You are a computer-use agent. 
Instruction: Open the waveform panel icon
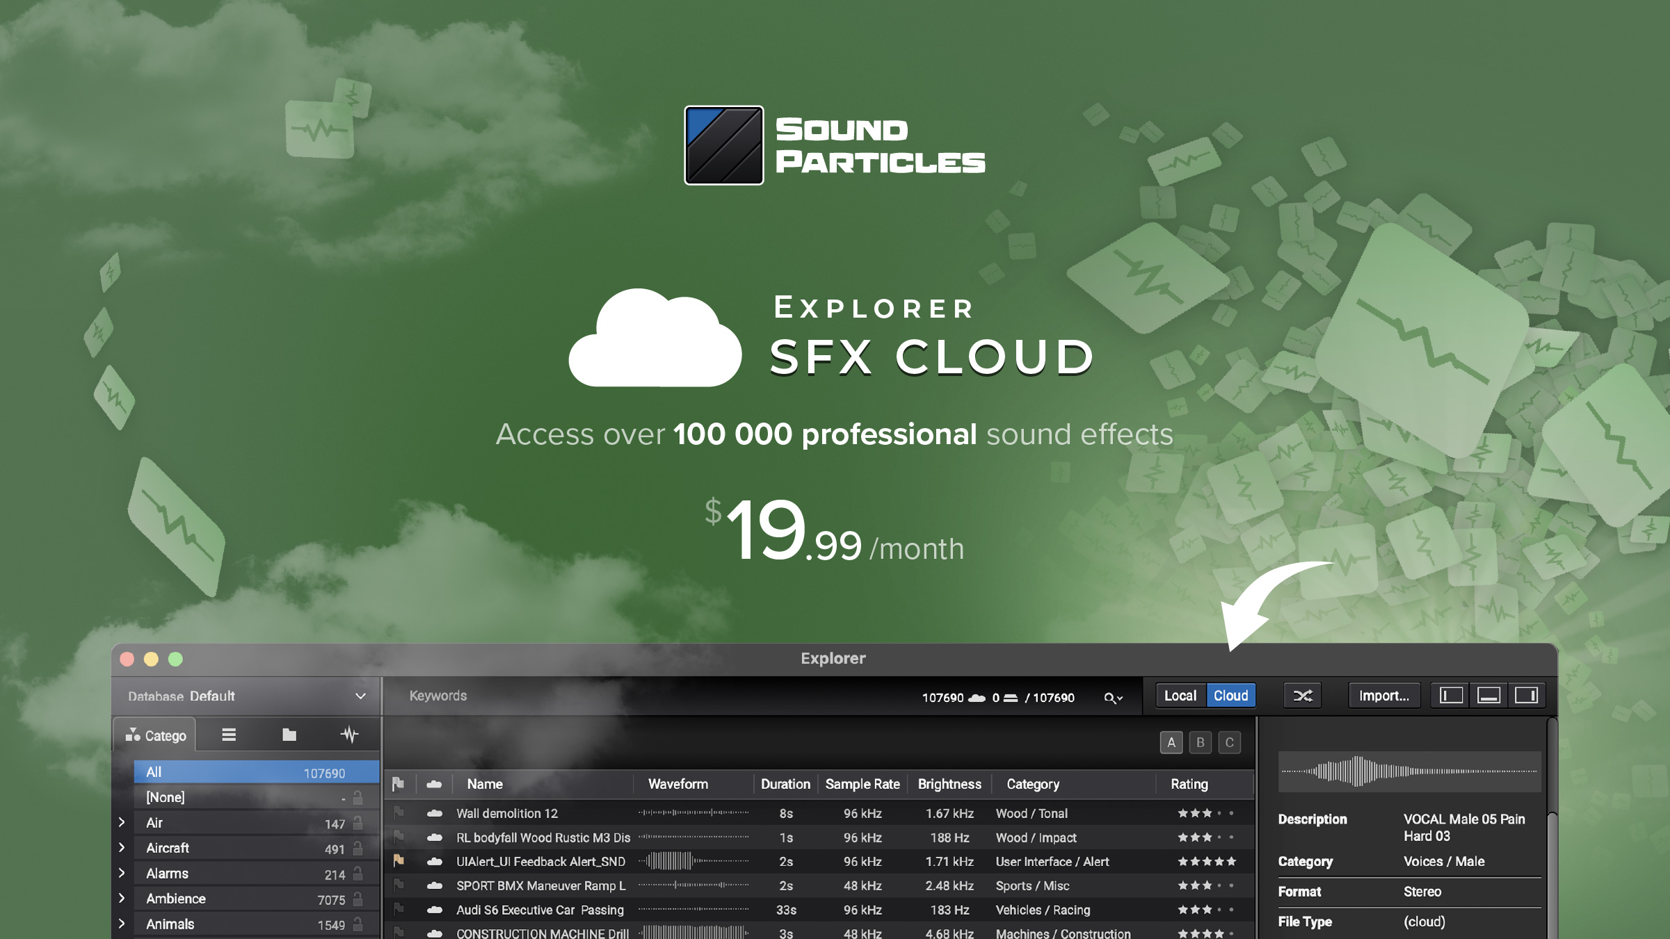[351, 734]
